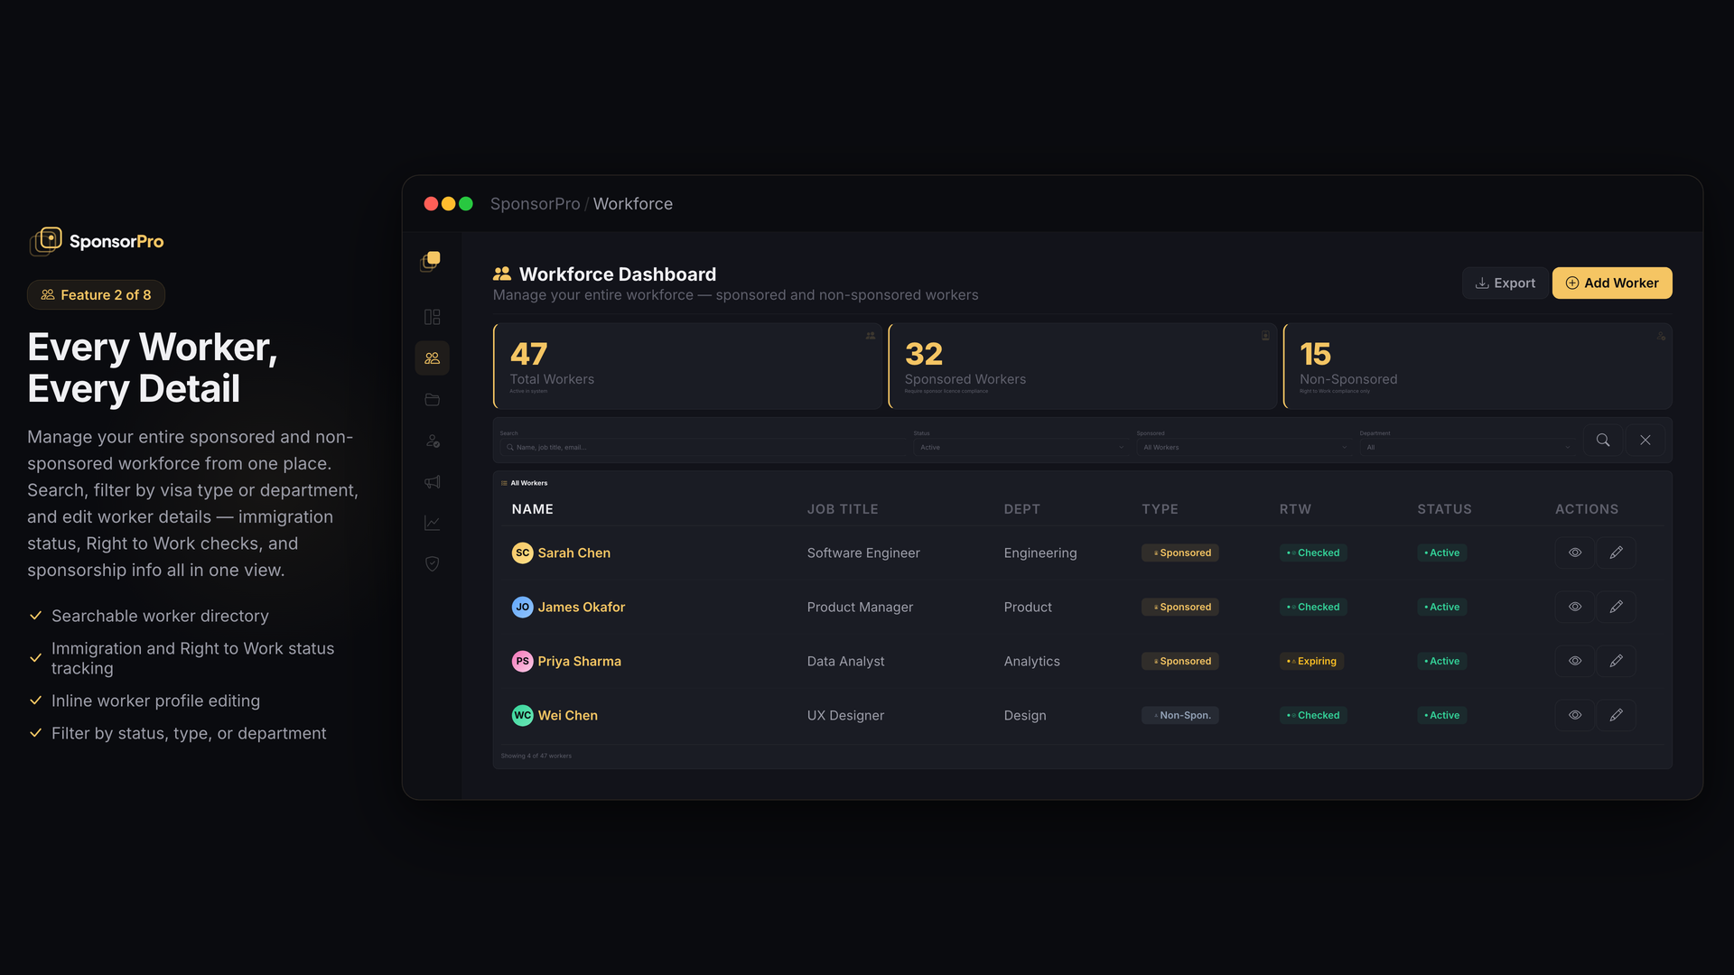Switch to the All Workers tab
Viewport: 1734px width, 975px height.
point(527,483)
